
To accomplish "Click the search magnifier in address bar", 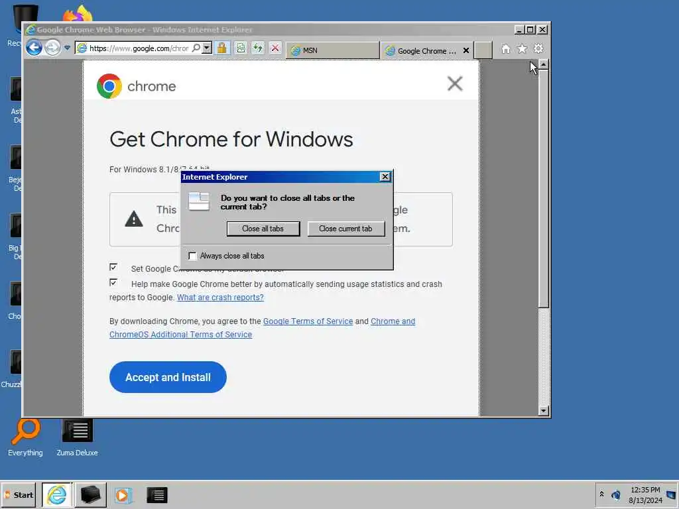I will point(196,48).
